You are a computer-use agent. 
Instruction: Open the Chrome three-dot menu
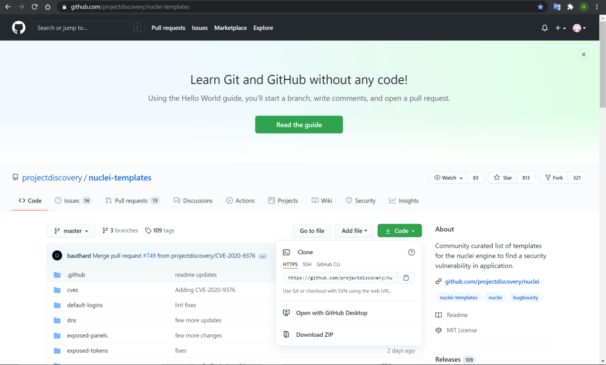click(x=597, y=7)
